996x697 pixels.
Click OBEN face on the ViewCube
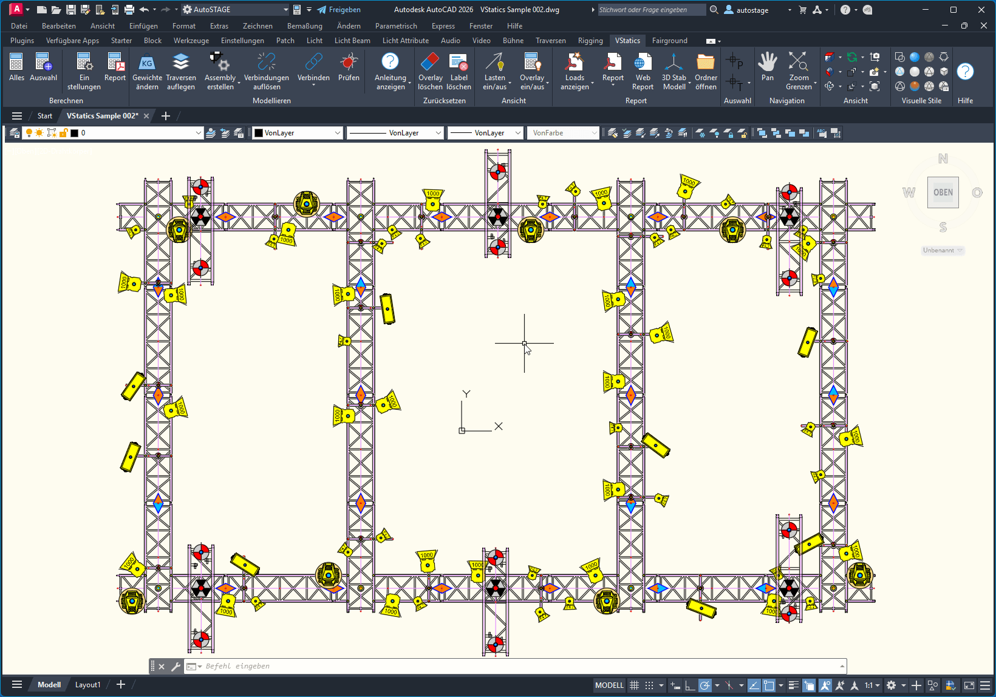point(943,192)
